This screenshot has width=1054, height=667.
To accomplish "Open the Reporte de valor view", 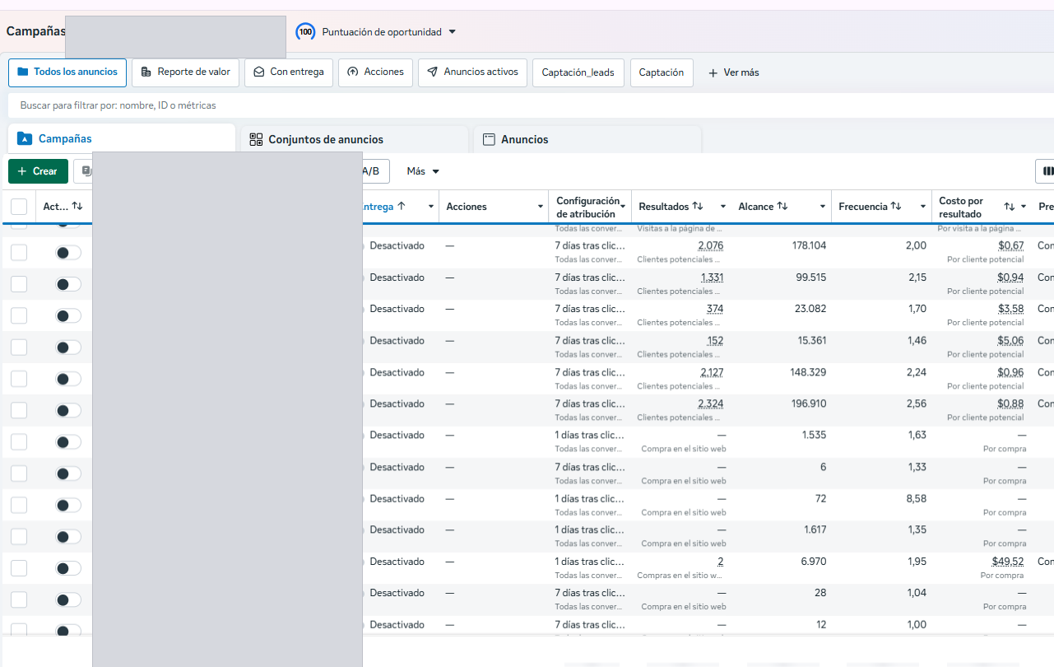I will (185, 72).
